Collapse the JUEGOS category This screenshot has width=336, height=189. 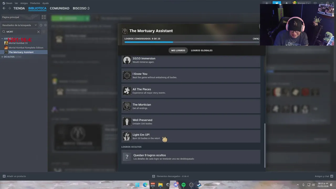coord(2,39)
